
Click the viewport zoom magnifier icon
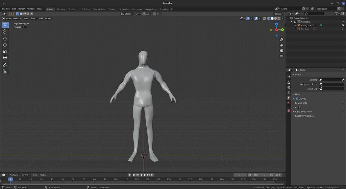tap(281, 39)
